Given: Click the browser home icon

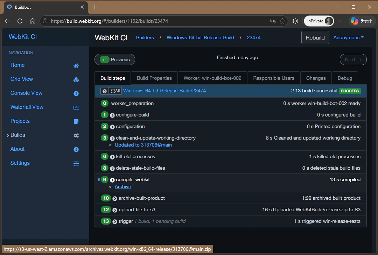Looking at the screenshot, I should click(33, 21).
